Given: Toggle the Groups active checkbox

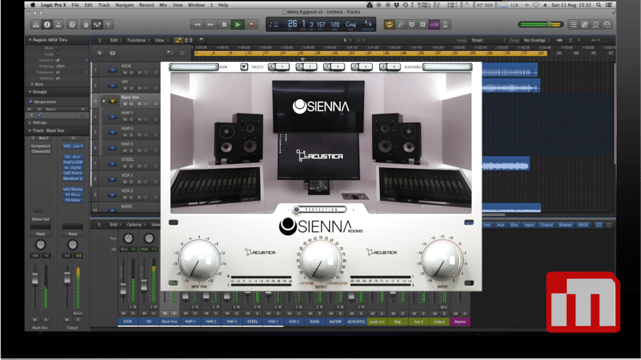Looking at the screenshot, I should (31, 102).
